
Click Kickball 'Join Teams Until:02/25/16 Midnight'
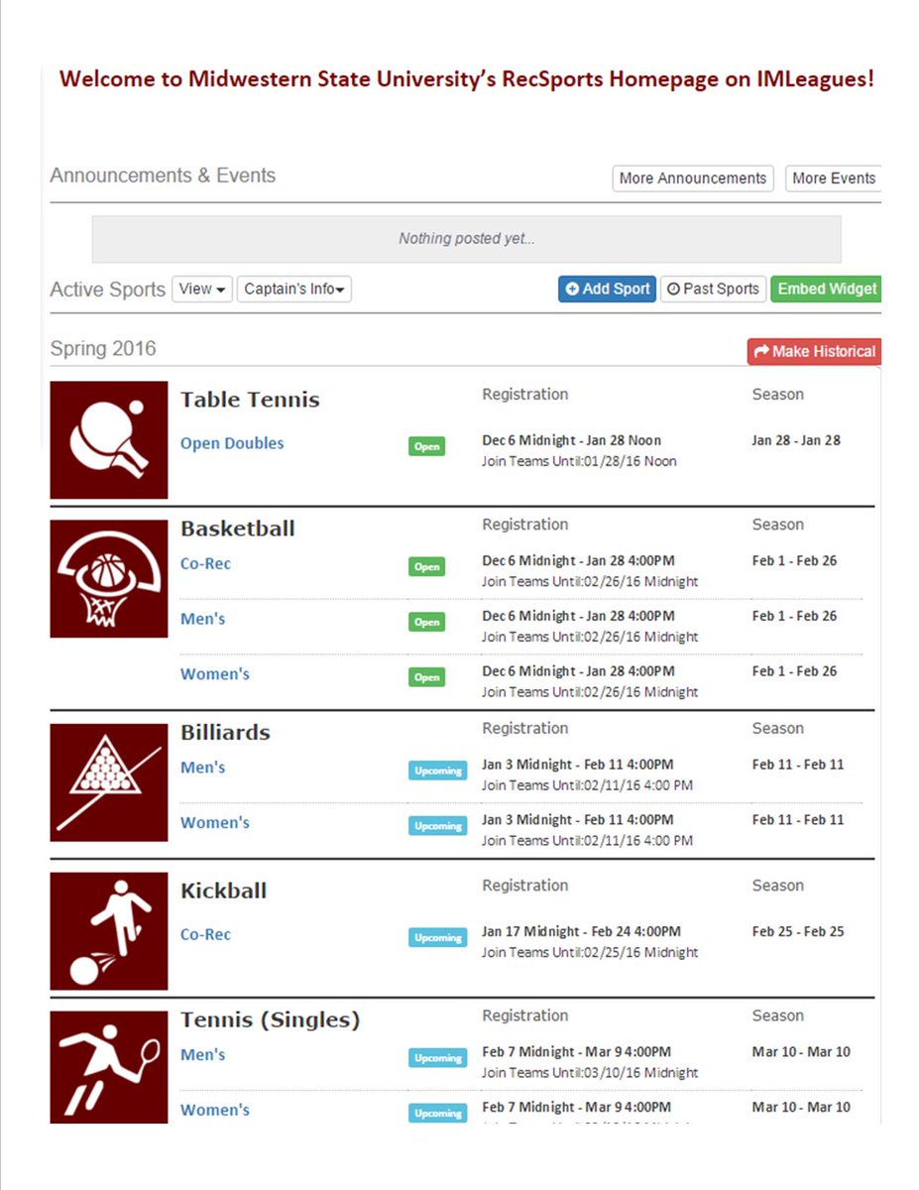[590, 952]
